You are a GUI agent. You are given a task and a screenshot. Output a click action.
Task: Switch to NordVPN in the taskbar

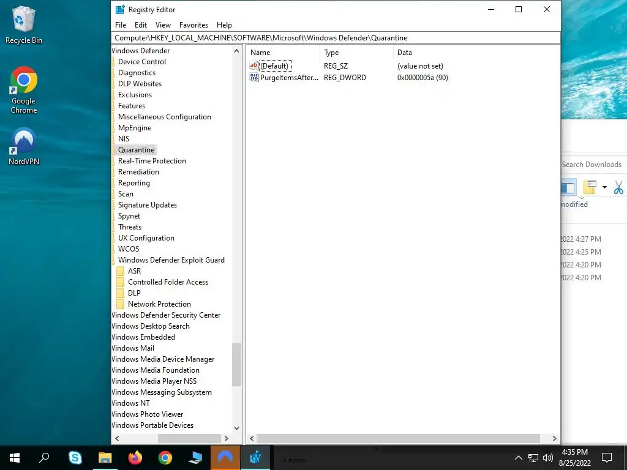pos(225,458)
